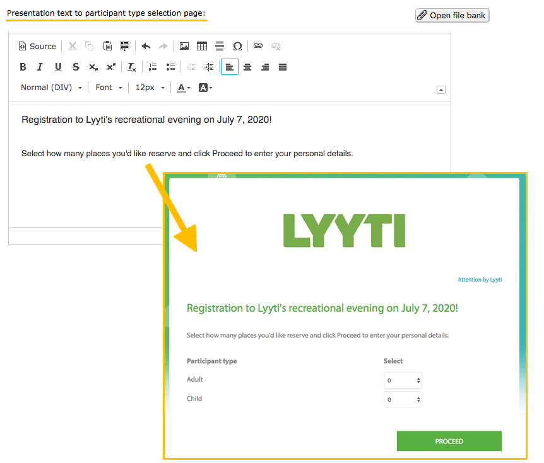This screenshot has width=544, height=463.
Task: Click the Cut scissors icon
Action: coord(72,46)
